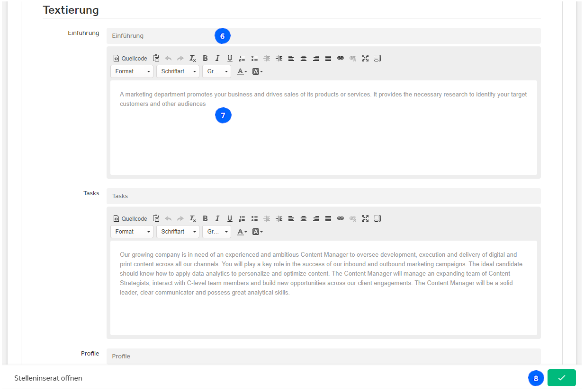Toggle italic in Einführung editor
The image size is (584, 391).
(217, 59)
